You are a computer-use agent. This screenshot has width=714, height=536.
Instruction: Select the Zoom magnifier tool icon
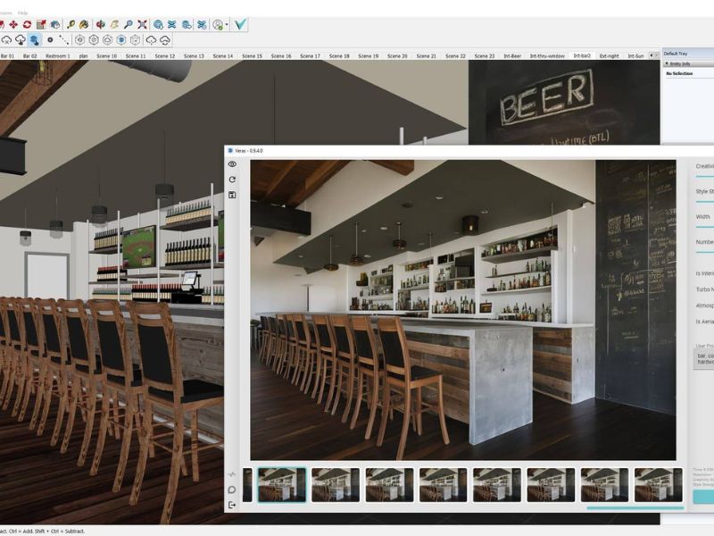pos(129,25)
